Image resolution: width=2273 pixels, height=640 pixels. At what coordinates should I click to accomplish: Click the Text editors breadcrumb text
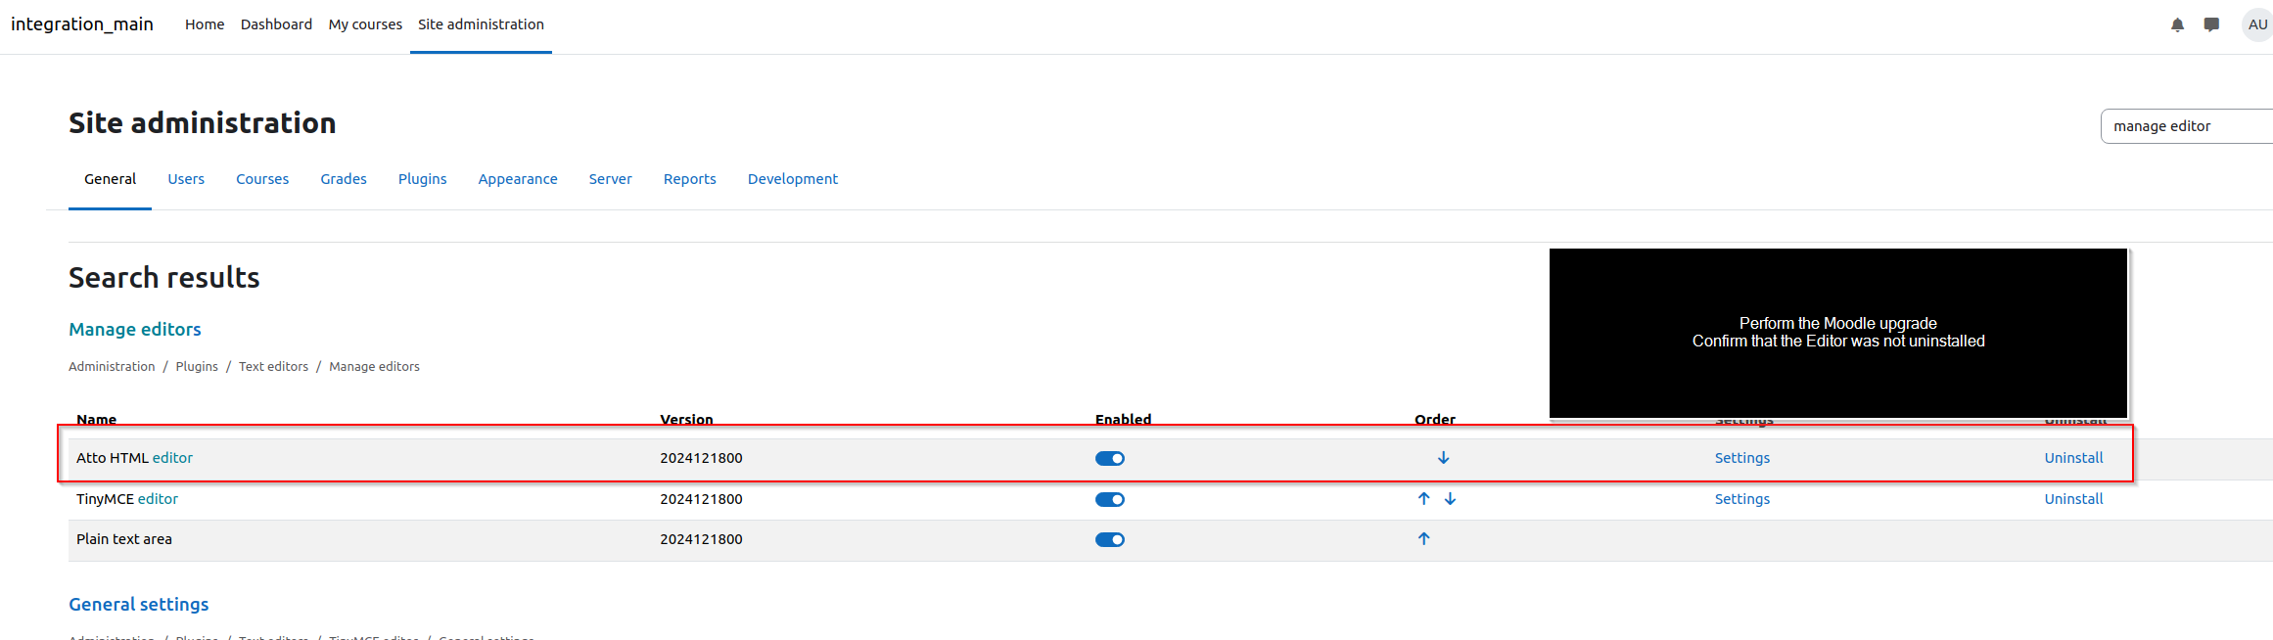tap(273, 366)
